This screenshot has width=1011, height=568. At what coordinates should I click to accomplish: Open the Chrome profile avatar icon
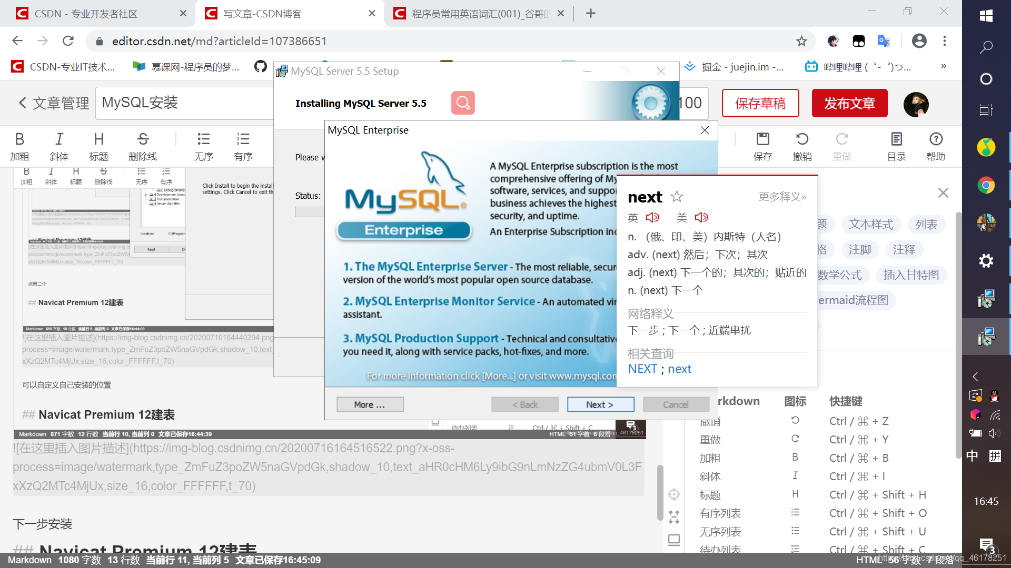[919, 41]
